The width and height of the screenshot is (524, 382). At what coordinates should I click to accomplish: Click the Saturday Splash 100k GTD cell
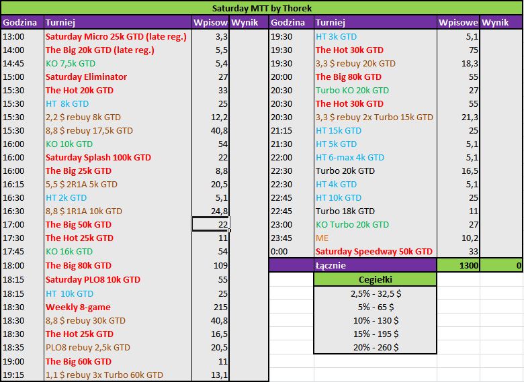tap(118, 157)
